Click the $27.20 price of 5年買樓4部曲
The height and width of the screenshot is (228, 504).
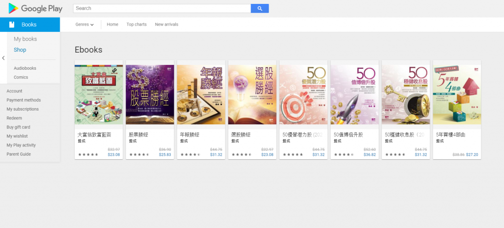(x=472, y=154)
